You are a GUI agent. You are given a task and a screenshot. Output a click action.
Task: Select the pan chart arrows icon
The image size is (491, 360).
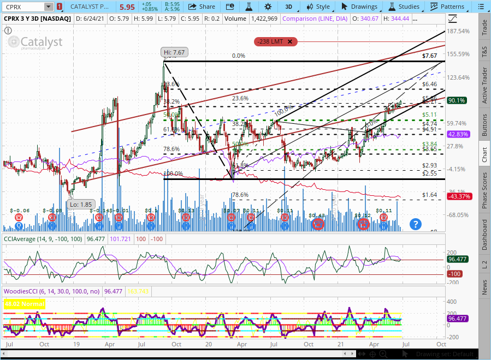click(x=362, y=354)
